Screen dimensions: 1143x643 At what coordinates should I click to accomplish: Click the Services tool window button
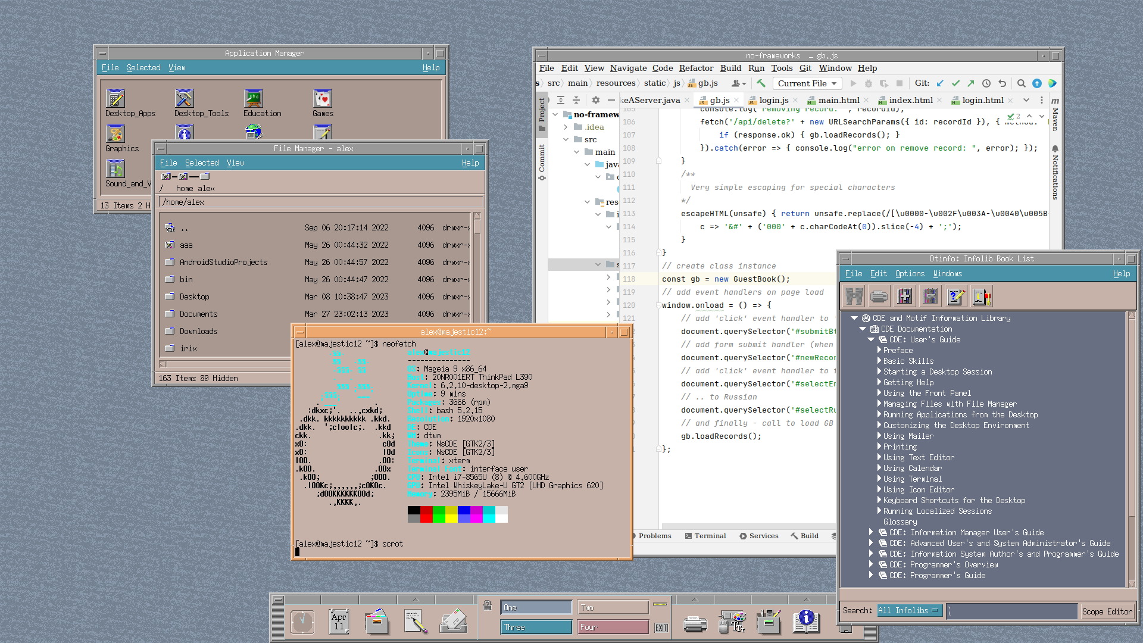[x=759, y=536]
